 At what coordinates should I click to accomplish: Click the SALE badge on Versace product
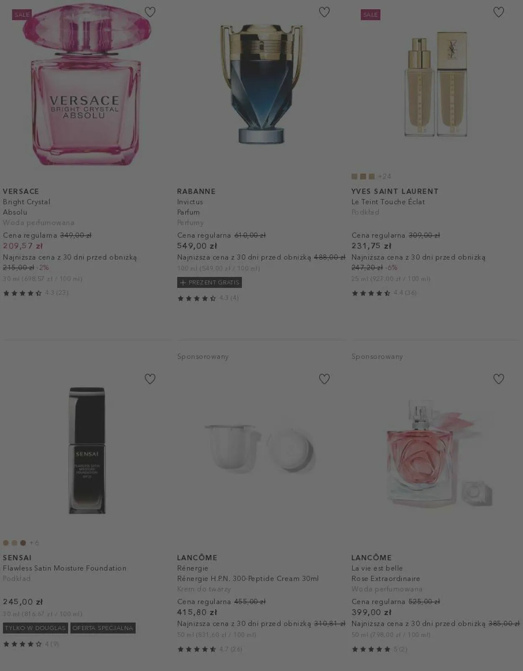pyautogui.click(x=22, y=15)
